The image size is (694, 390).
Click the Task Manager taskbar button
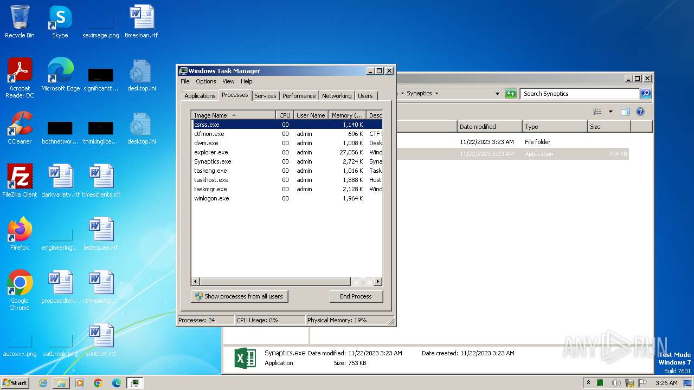click(x=134, y=383)
